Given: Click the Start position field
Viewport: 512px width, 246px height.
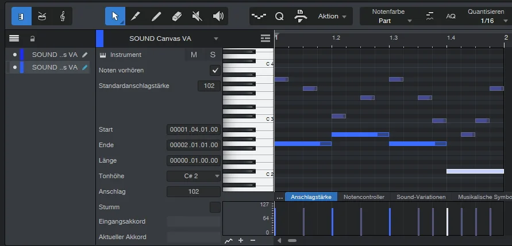Looking at the screenshot, I should (194, 129).
